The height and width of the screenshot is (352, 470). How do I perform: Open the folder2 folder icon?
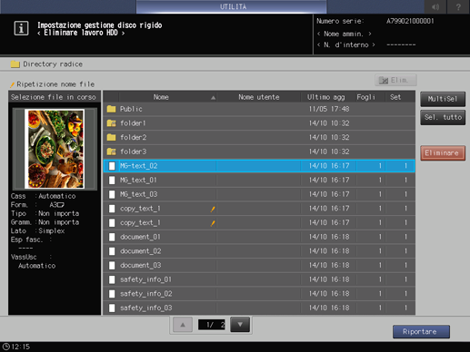pos(111,137)
